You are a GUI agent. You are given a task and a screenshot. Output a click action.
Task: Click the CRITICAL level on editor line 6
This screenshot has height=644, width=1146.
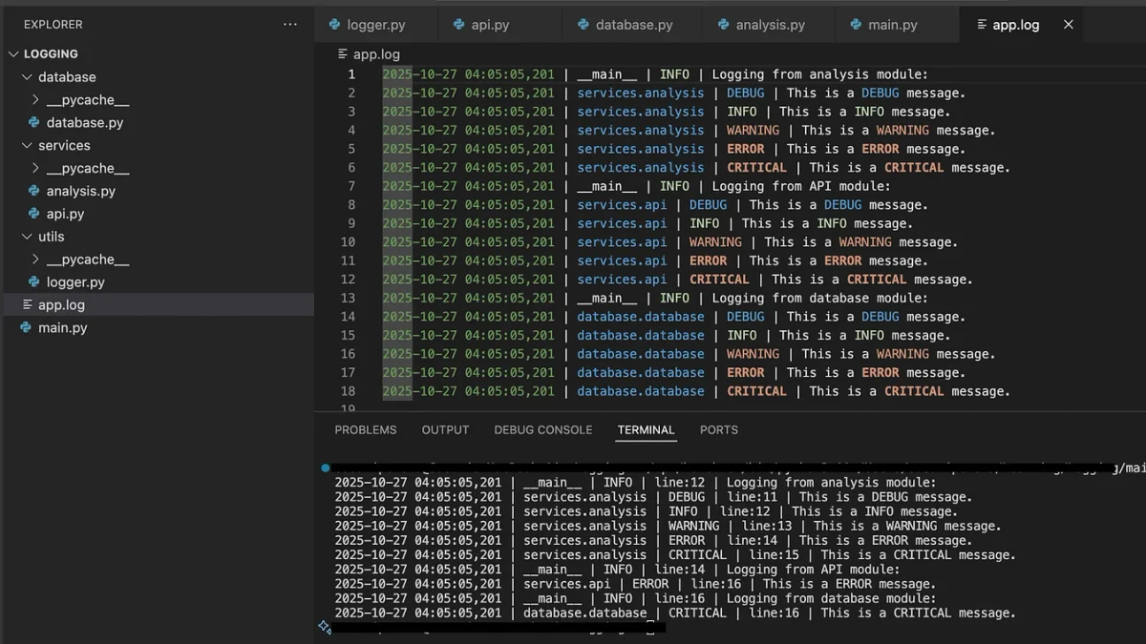tap(756, 168)
